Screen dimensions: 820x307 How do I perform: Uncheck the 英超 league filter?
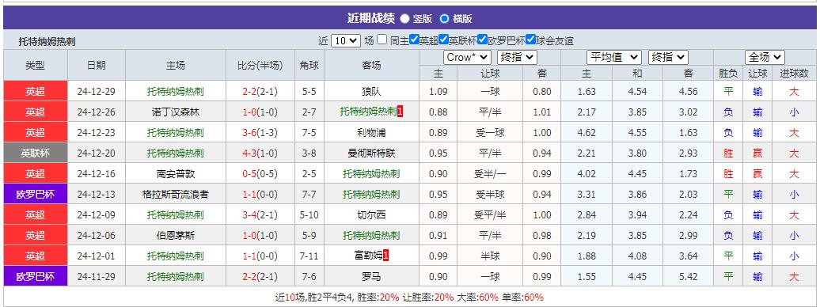coord(414,40)
